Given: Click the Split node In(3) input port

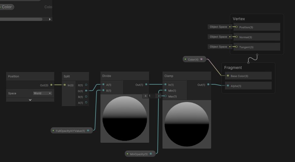Looking at the screenshot, I should pyautogui.click(x=65, y=85).
